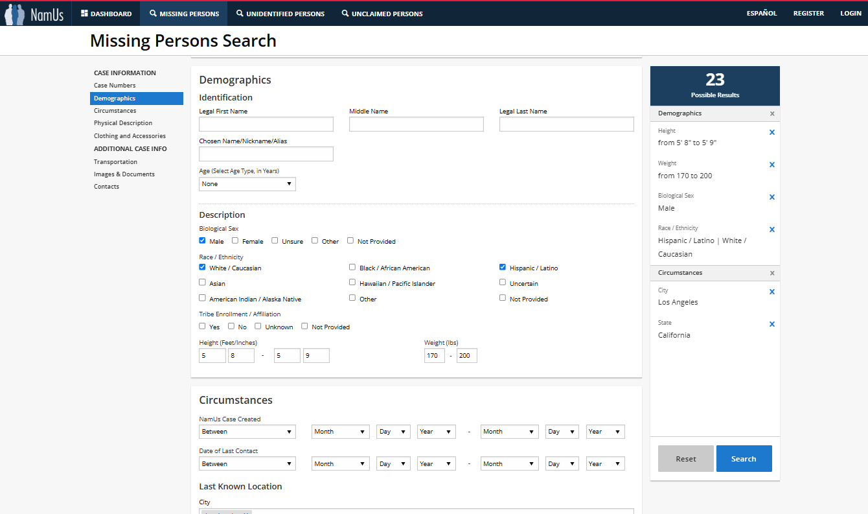Image resolution: width=868 pixels, height=514 pixels.
Task: Check the Other biological sex checkbox
Action: 314,240
